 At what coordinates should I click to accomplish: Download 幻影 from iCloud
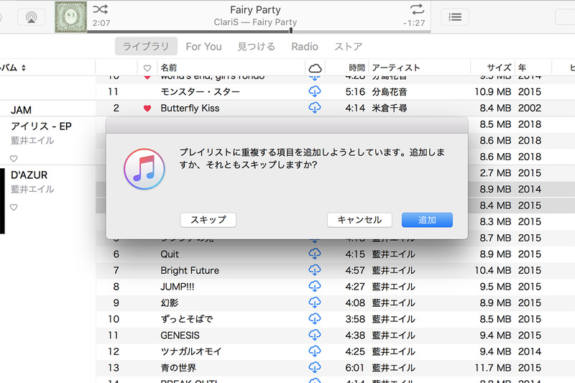(x=315, y=303)
